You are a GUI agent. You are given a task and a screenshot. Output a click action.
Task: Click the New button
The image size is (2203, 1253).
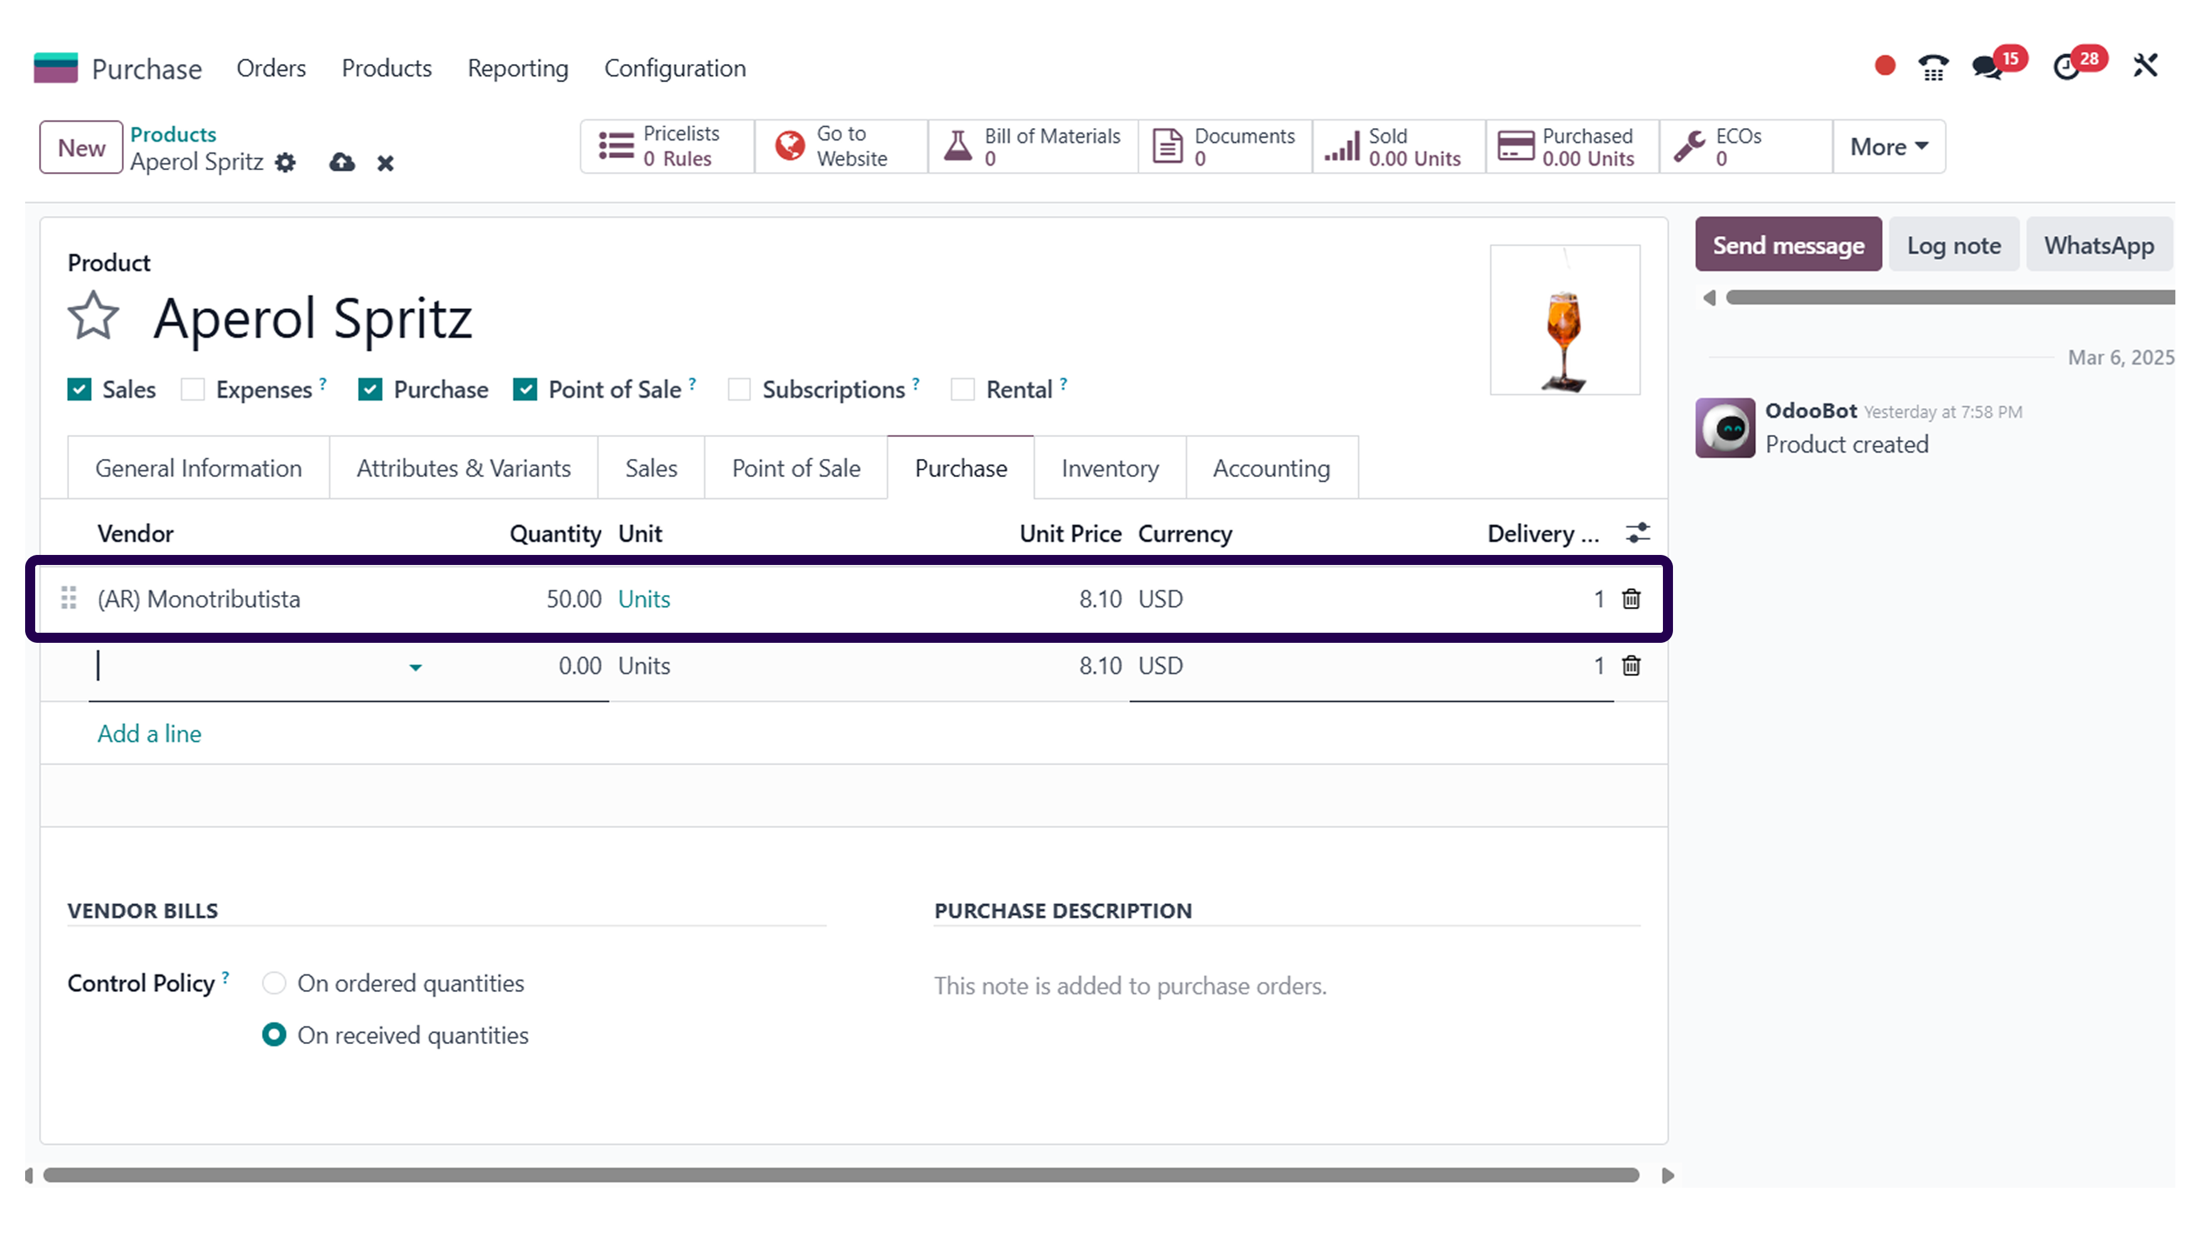pos(81,147)
